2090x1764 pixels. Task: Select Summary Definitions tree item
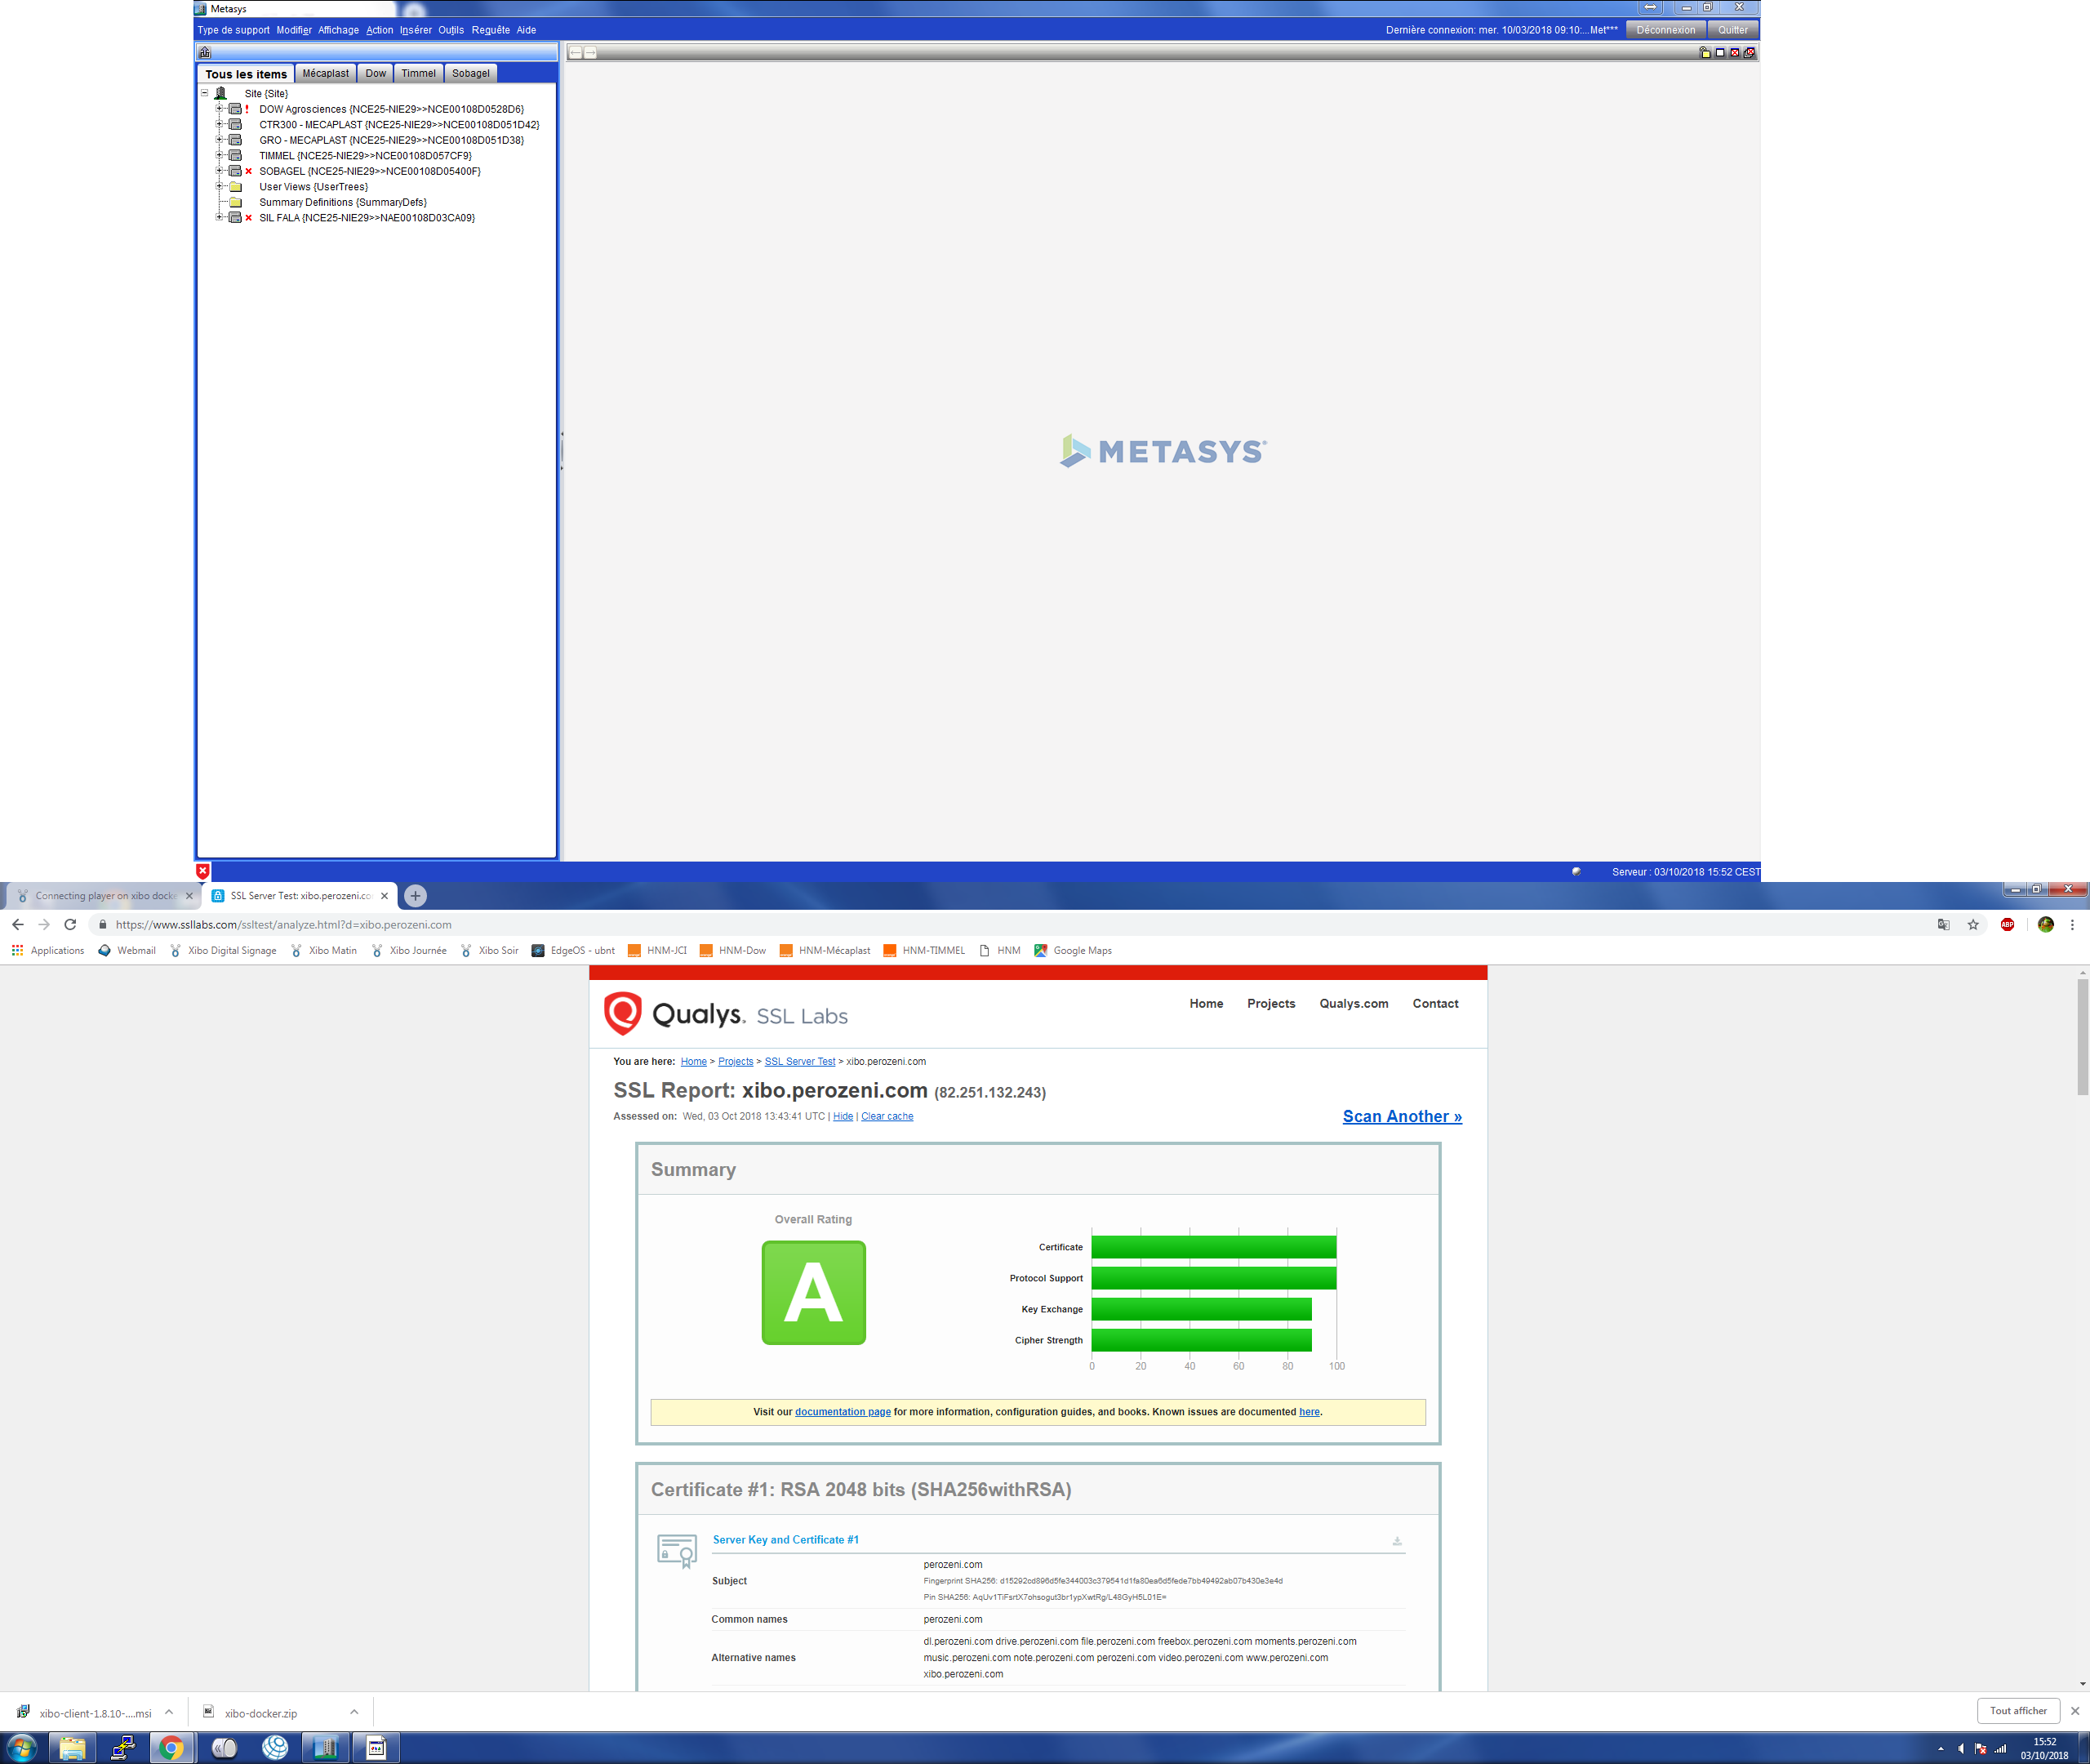[x=343, y=202]
